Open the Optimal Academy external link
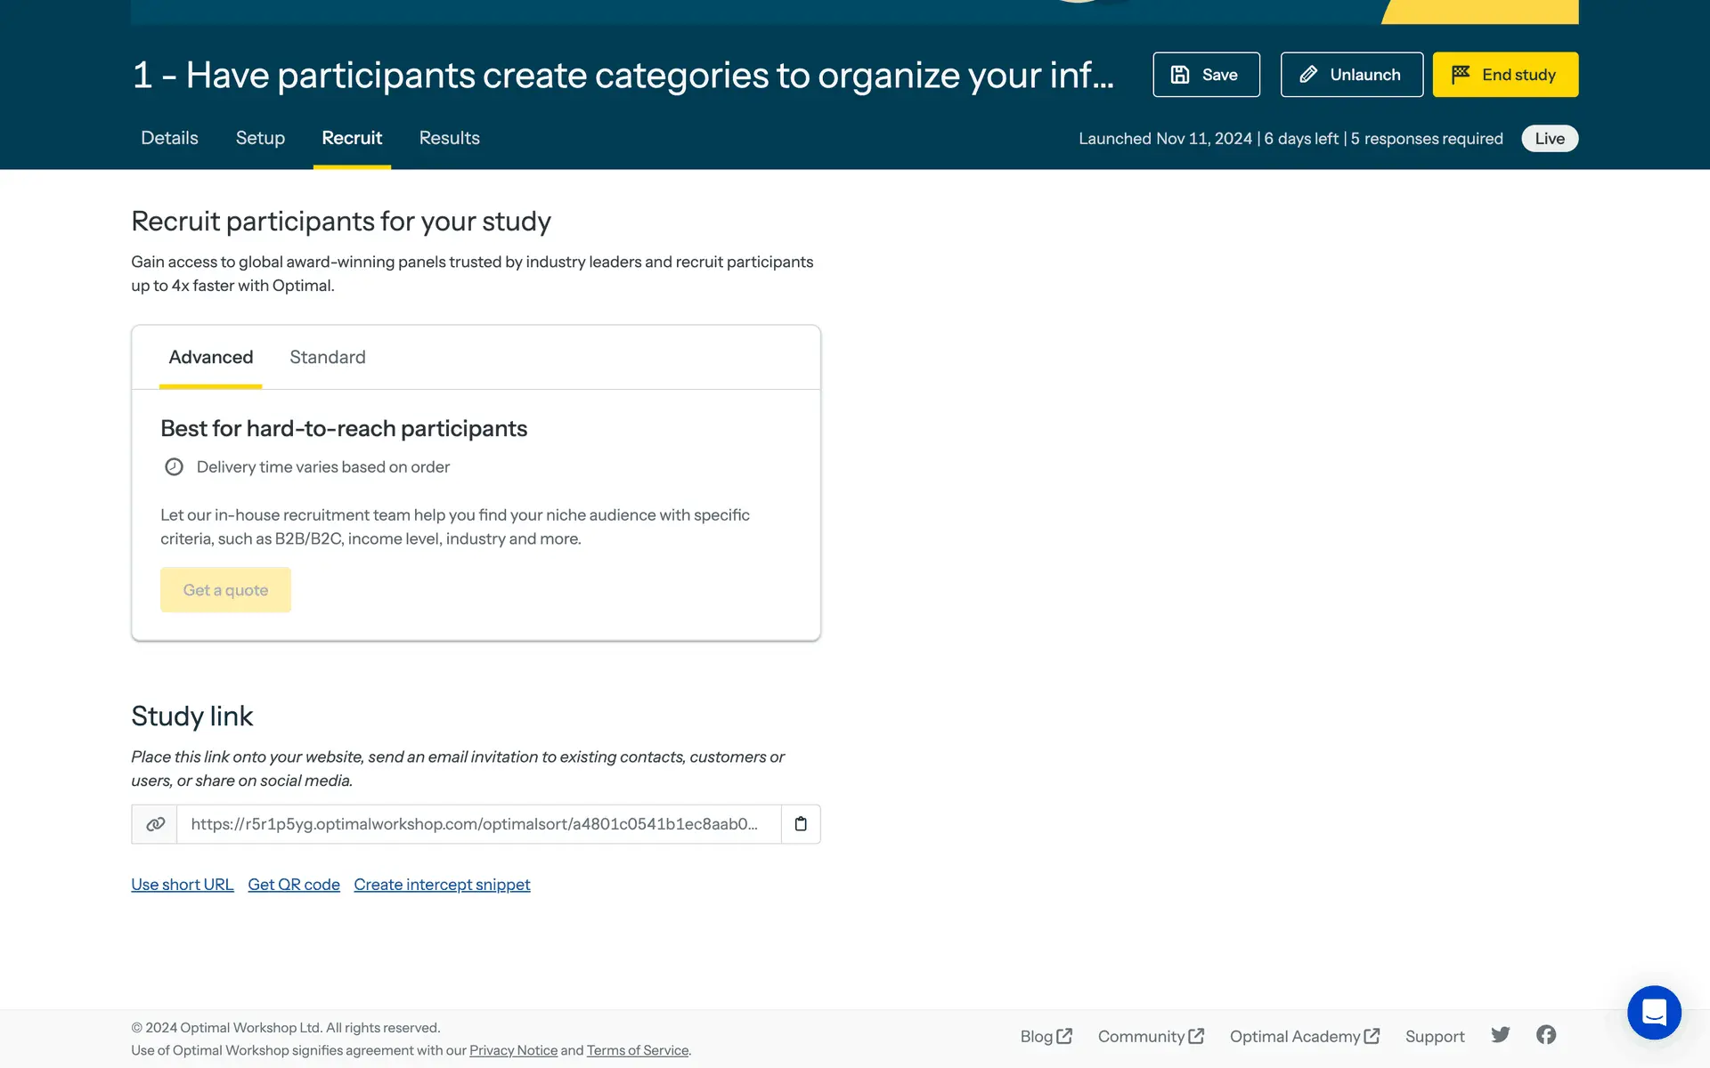Viewport: 1710px width, 1068px height. pyautogui.click(x=1304, y=1037)
